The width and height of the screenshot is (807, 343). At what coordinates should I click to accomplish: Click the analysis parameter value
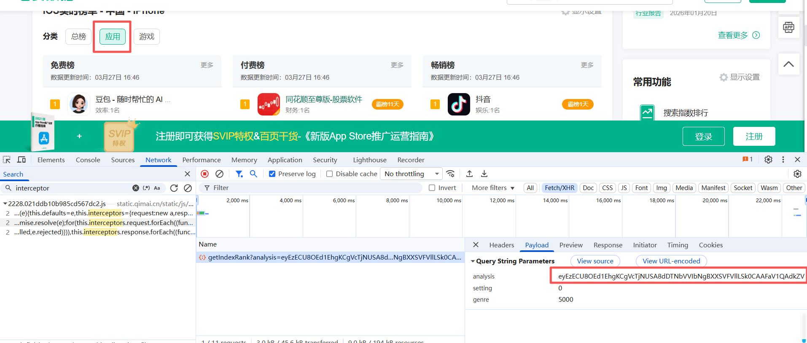[681, 276]
